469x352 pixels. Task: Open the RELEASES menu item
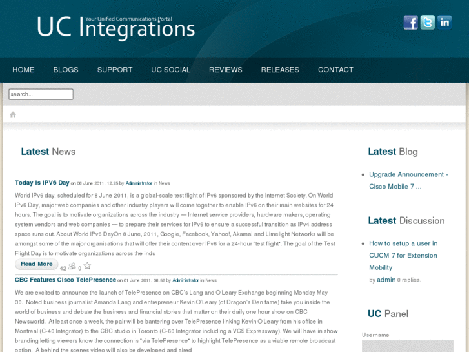[x=280, y=70]
